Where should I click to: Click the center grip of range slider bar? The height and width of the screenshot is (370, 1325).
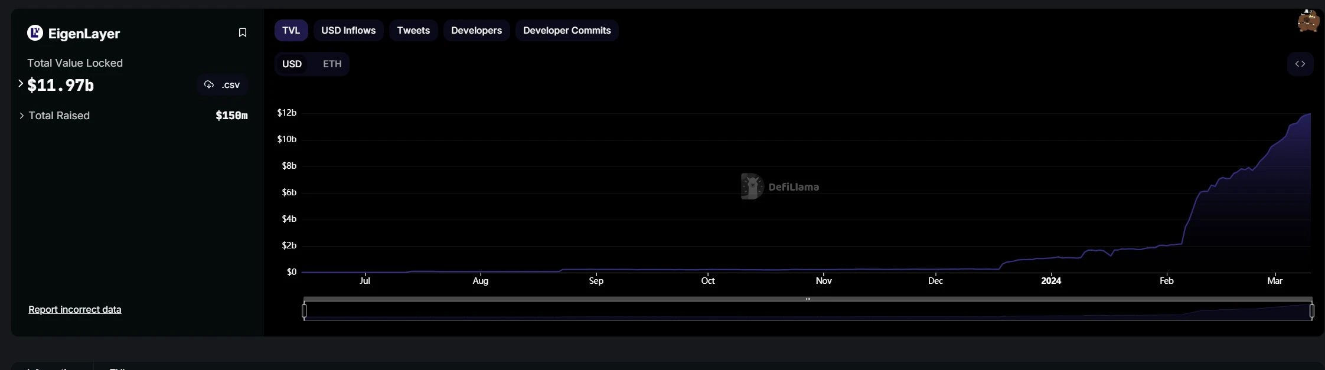pyautogui.click(x=808, y=299)
